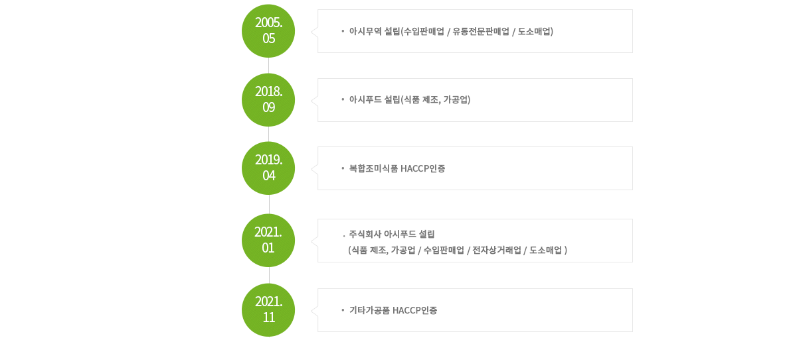Click the pointer arrow of 2021.01 box
797x340 pixels.
pyautogui.click(x=314, y=241)
